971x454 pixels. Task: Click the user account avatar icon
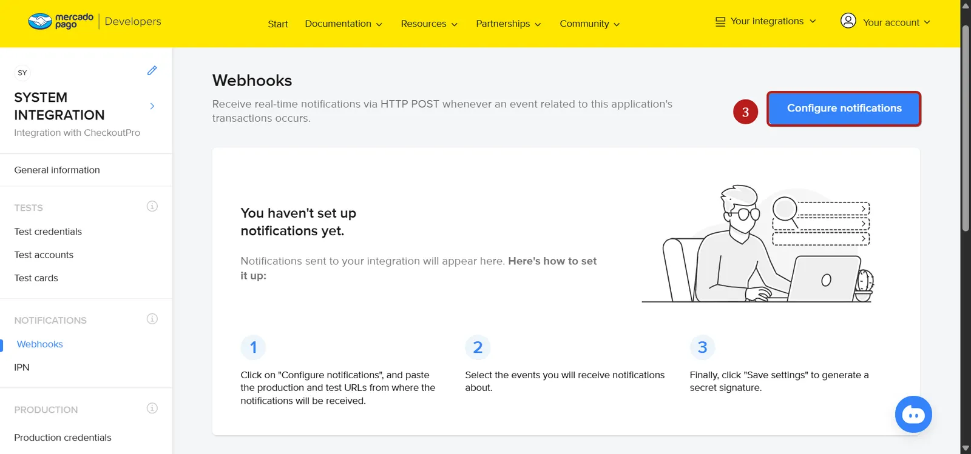coord(848,21)
